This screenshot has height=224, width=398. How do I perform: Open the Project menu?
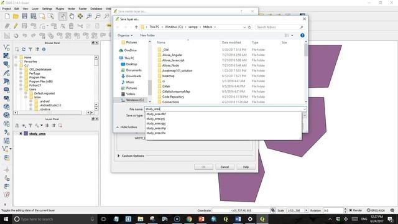(6, 9)
